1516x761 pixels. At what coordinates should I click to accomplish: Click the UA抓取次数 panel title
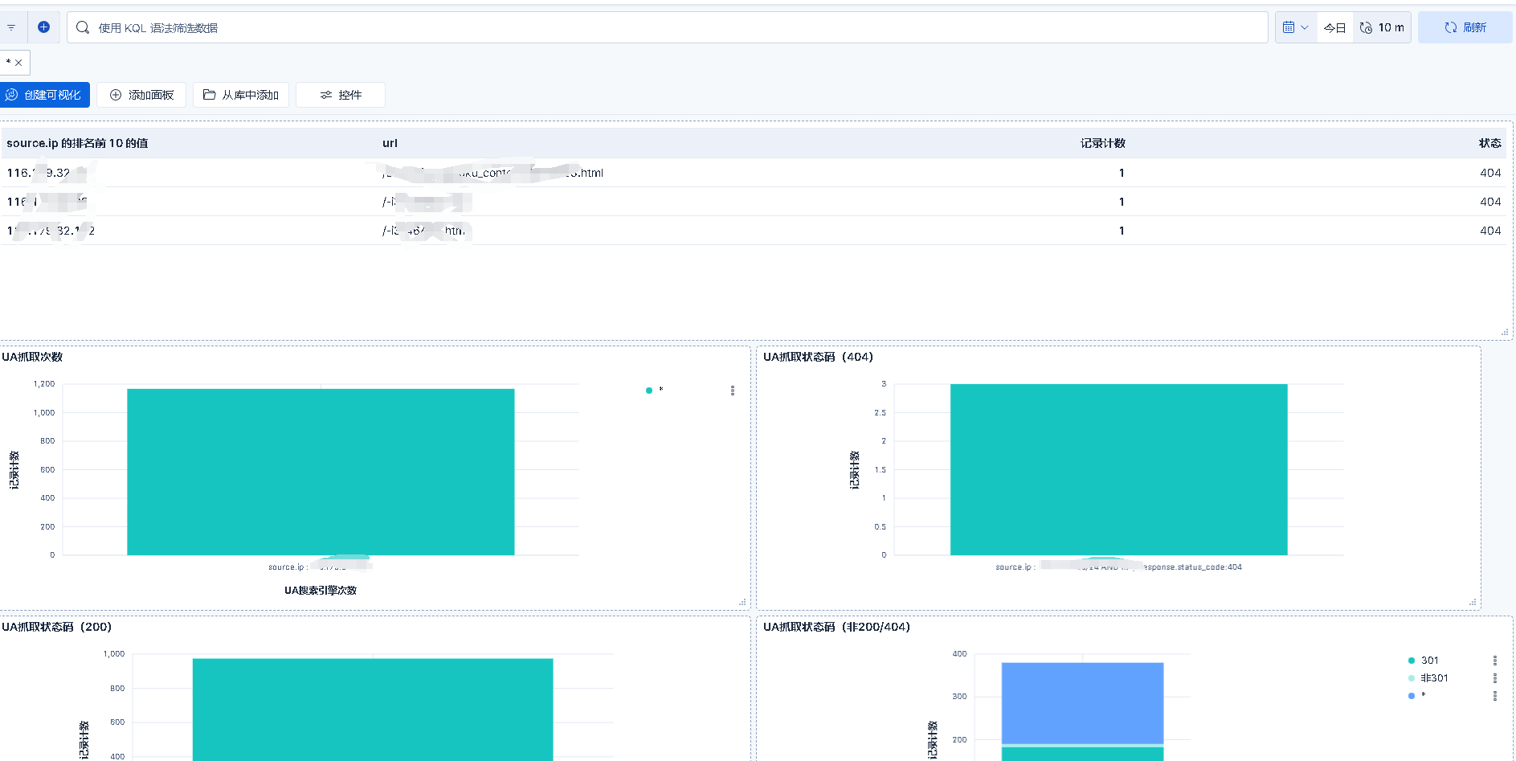(32, 357)
